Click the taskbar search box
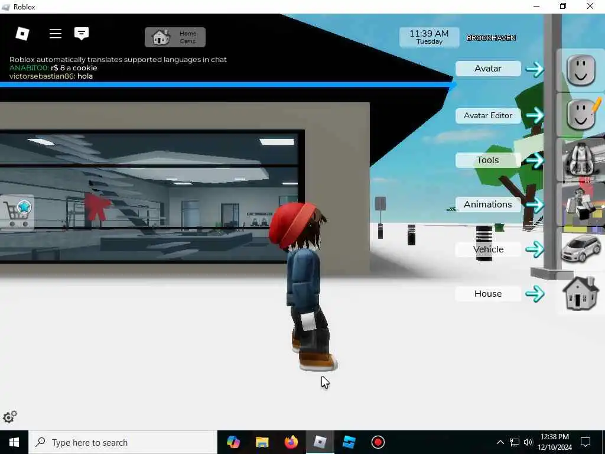The height and width of the screenshot is (454, 605). pyautogui.click(x=123, y=442)
